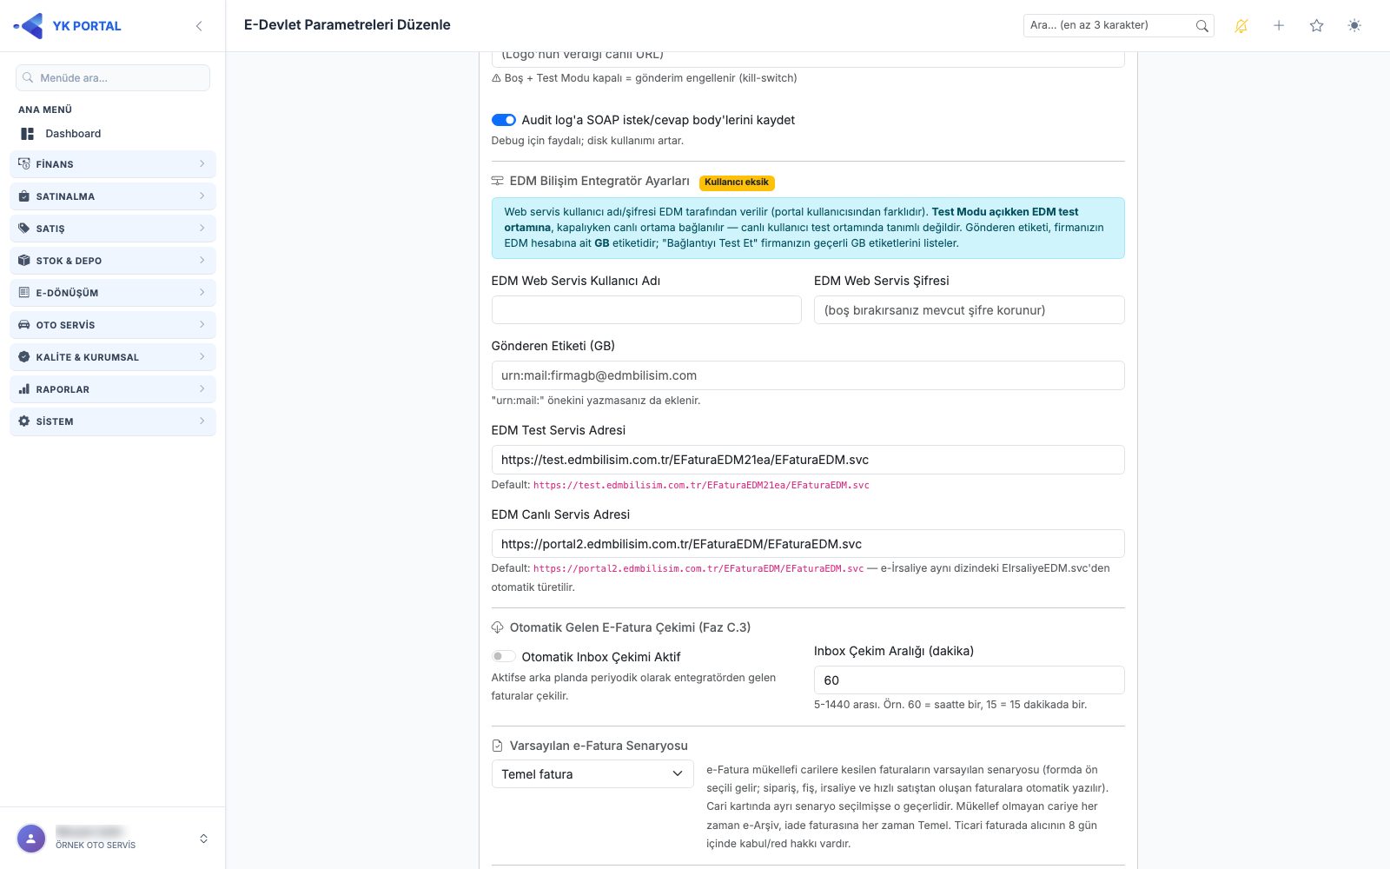Open the user profile switcher arrows
The height and width of the screenshot is (869, 1390).
click(x=203, y=839)
